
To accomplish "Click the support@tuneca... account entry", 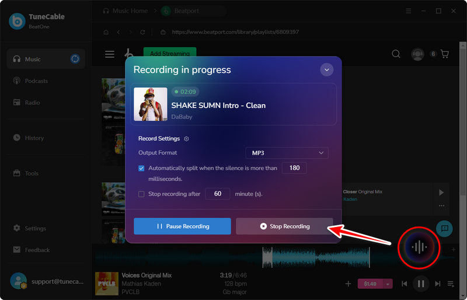I will click(x=47, y=281).
